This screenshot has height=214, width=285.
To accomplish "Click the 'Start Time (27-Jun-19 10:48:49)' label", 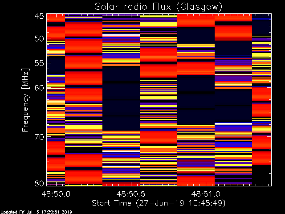I will coord(159,203).
